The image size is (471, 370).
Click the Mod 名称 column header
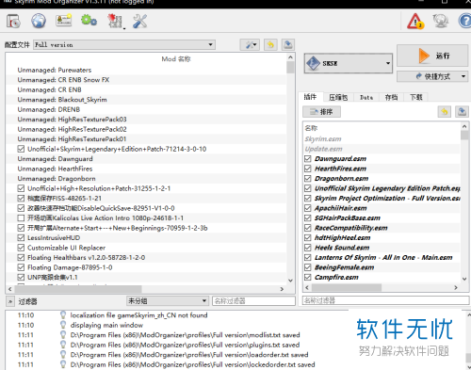(176, 59)
